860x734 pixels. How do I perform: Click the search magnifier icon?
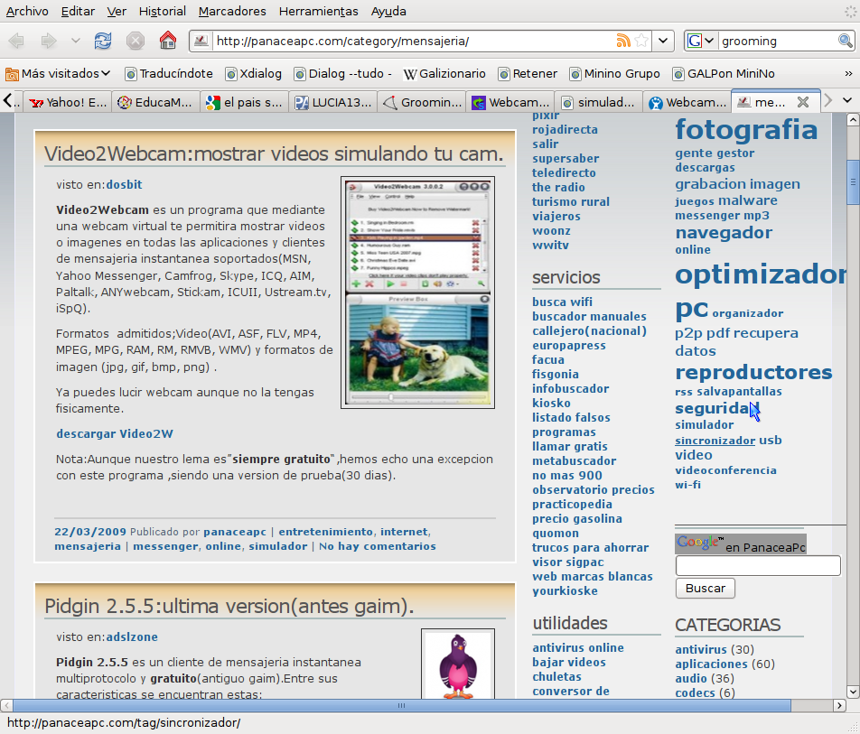point(845,41)
